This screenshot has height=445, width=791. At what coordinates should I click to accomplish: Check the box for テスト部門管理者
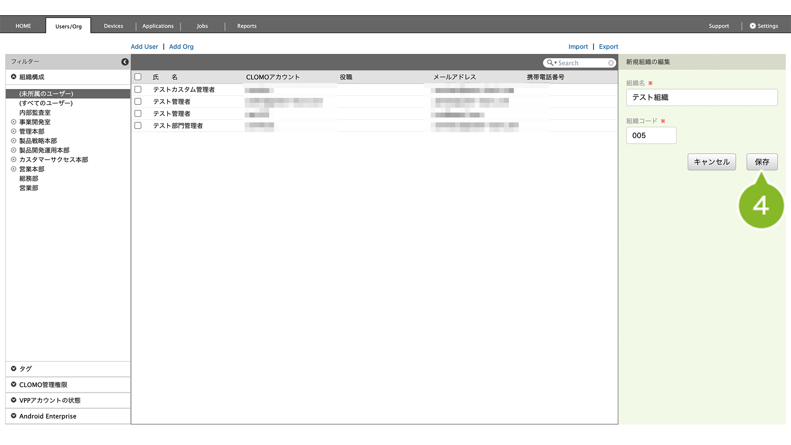pyautogui.click(x=138, y=125)
